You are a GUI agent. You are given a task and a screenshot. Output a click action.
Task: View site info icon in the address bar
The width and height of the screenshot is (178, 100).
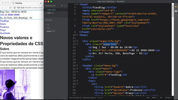(x=15, y=7)
